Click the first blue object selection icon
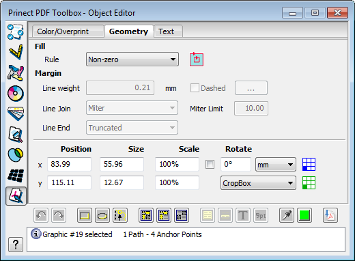This screenshot has width=355, height=261. [x=146, y=215]
